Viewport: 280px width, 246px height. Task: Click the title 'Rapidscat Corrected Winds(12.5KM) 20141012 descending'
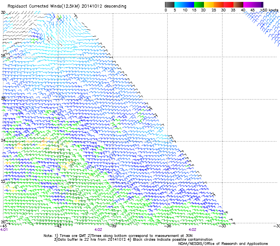tap(67, 6)
